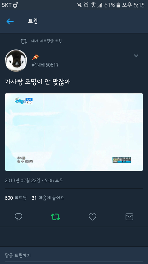Share tweet via envelope message icon
The height and width of the screenshot is (264, 148).
coord(129,217)
